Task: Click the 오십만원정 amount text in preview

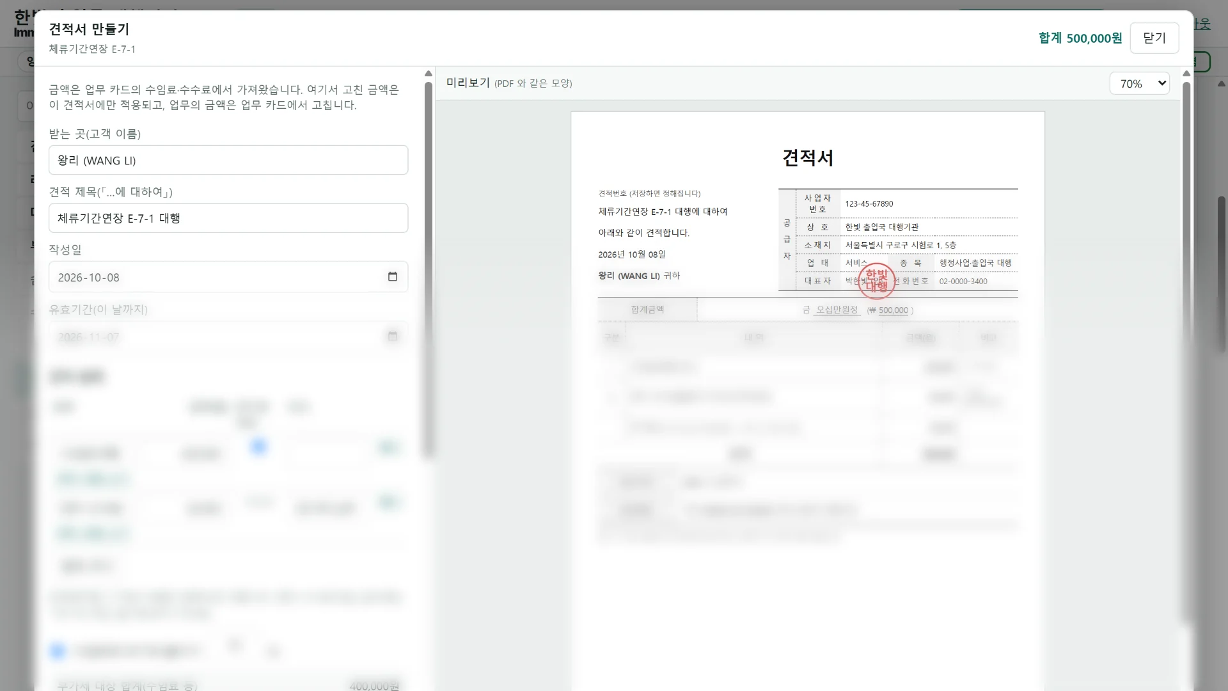Action: coord(837,310)
